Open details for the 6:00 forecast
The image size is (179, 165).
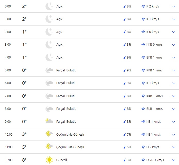click(x=173, y=83)
